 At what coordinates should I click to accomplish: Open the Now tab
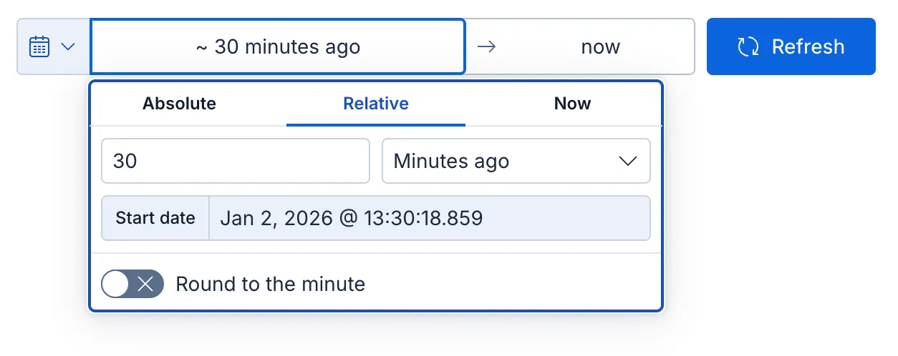click(572, 104)
